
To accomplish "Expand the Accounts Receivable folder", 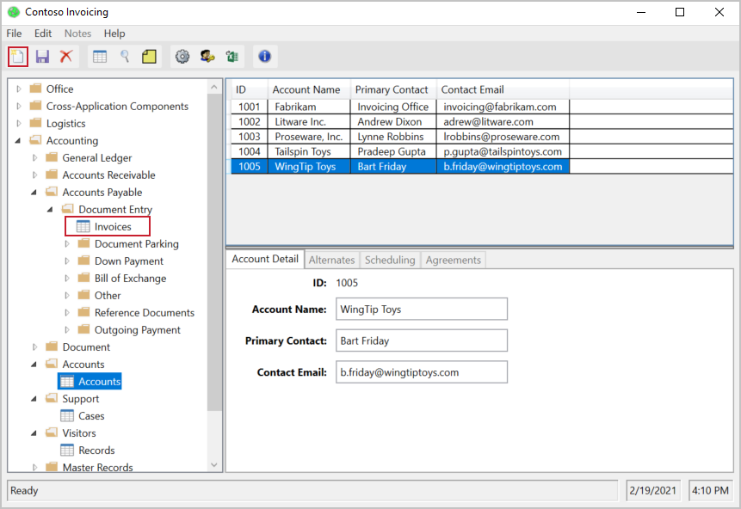I will [35, 175].
